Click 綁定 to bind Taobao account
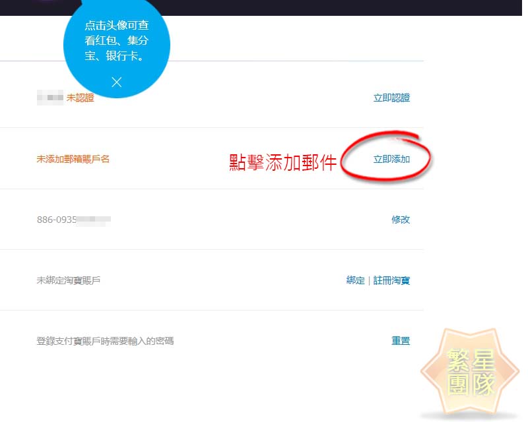Screen dimensions: 528x422 (355, 280)
